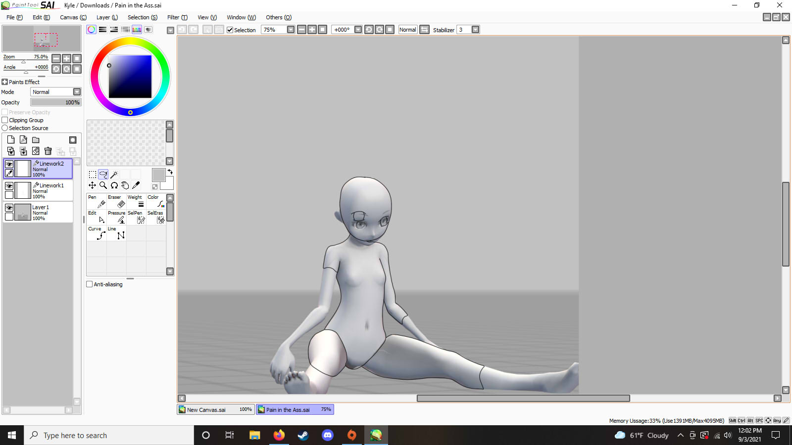Screen dimensions: 792x445
Task: Open the 75% zoom level dropdown
Action: (291, 30)
